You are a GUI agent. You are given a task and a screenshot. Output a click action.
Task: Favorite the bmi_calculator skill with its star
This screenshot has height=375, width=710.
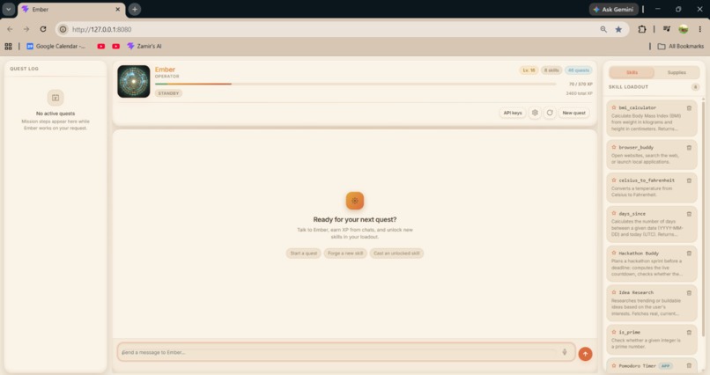tap(614, 107)
